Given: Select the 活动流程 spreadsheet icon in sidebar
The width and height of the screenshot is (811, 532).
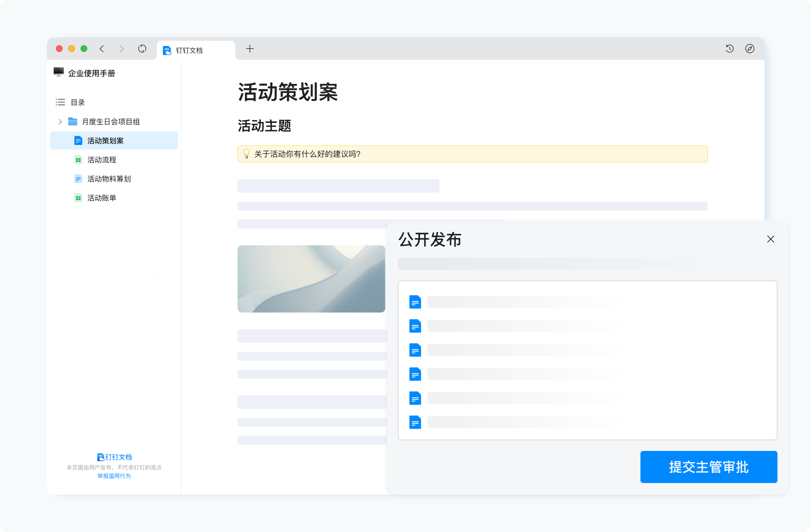Looking at the screenshot, I should coord(78,159).
